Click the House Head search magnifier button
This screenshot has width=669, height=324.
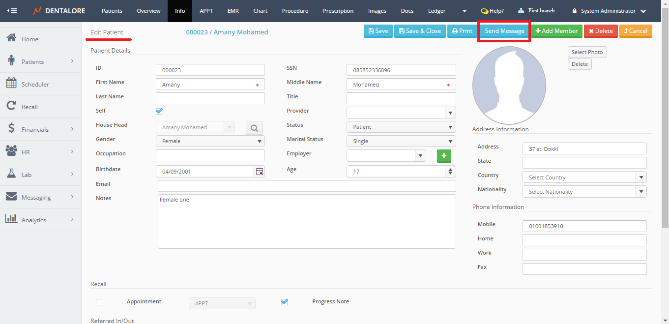[x=254, y=128]
